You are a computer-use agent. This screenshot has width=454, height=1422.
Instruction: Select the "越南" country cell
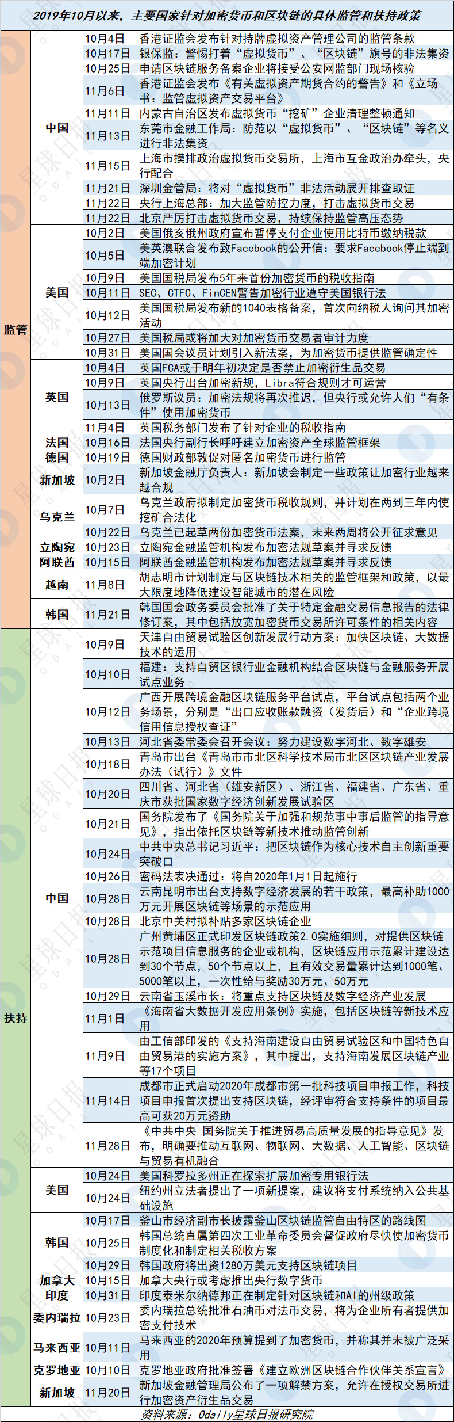(57, 585)
